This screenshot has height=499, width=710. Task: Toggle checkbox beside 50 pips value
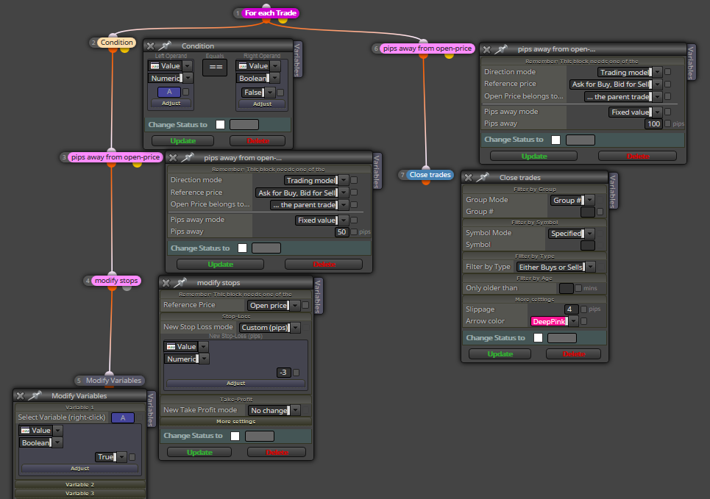click(354, 232)
